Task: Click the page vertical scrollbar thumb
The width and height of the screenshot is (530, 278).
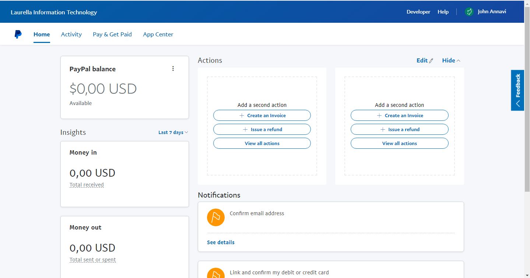Action: click(527, 99)
